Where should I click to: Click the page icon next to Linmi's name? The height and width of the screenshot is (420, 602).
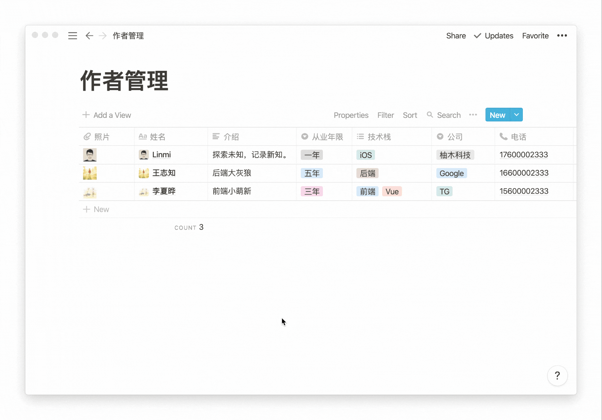[144, 155]
